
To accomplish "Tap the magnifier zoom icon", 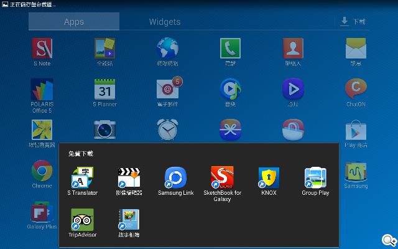I will pos(389,240).
